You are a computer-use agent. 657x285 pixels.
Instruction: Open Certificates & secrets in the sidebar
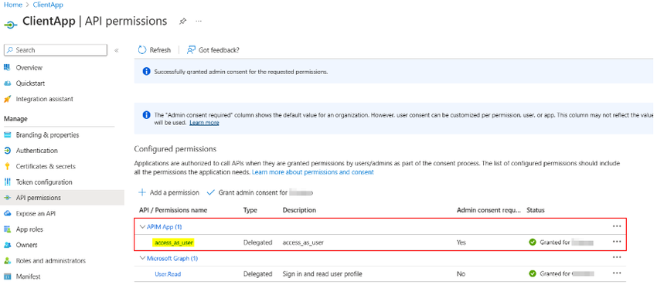coord(46,166)
